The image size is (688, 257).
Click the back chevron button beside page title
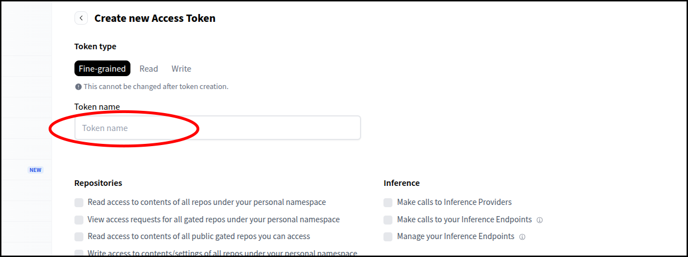(81, 18)
